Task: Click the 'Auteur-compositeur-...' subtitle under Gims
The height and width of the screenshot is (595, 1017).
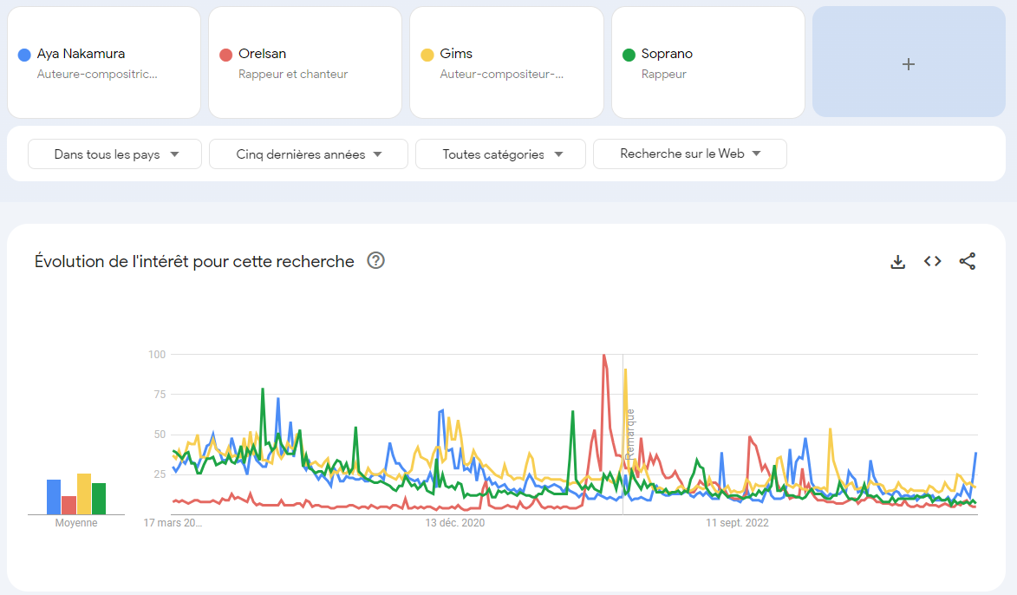Action: pyautogui.click(x=501, y=74)
